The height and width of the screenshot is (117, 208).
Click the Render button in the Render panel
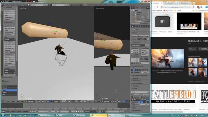coord(134,36)
